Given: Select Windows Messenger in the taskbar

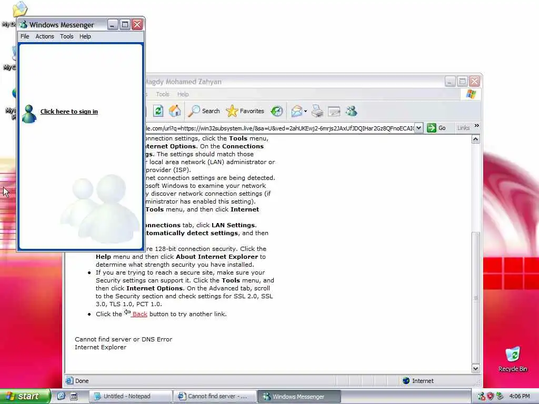Looking at the screenshot, I should point(300,397).
